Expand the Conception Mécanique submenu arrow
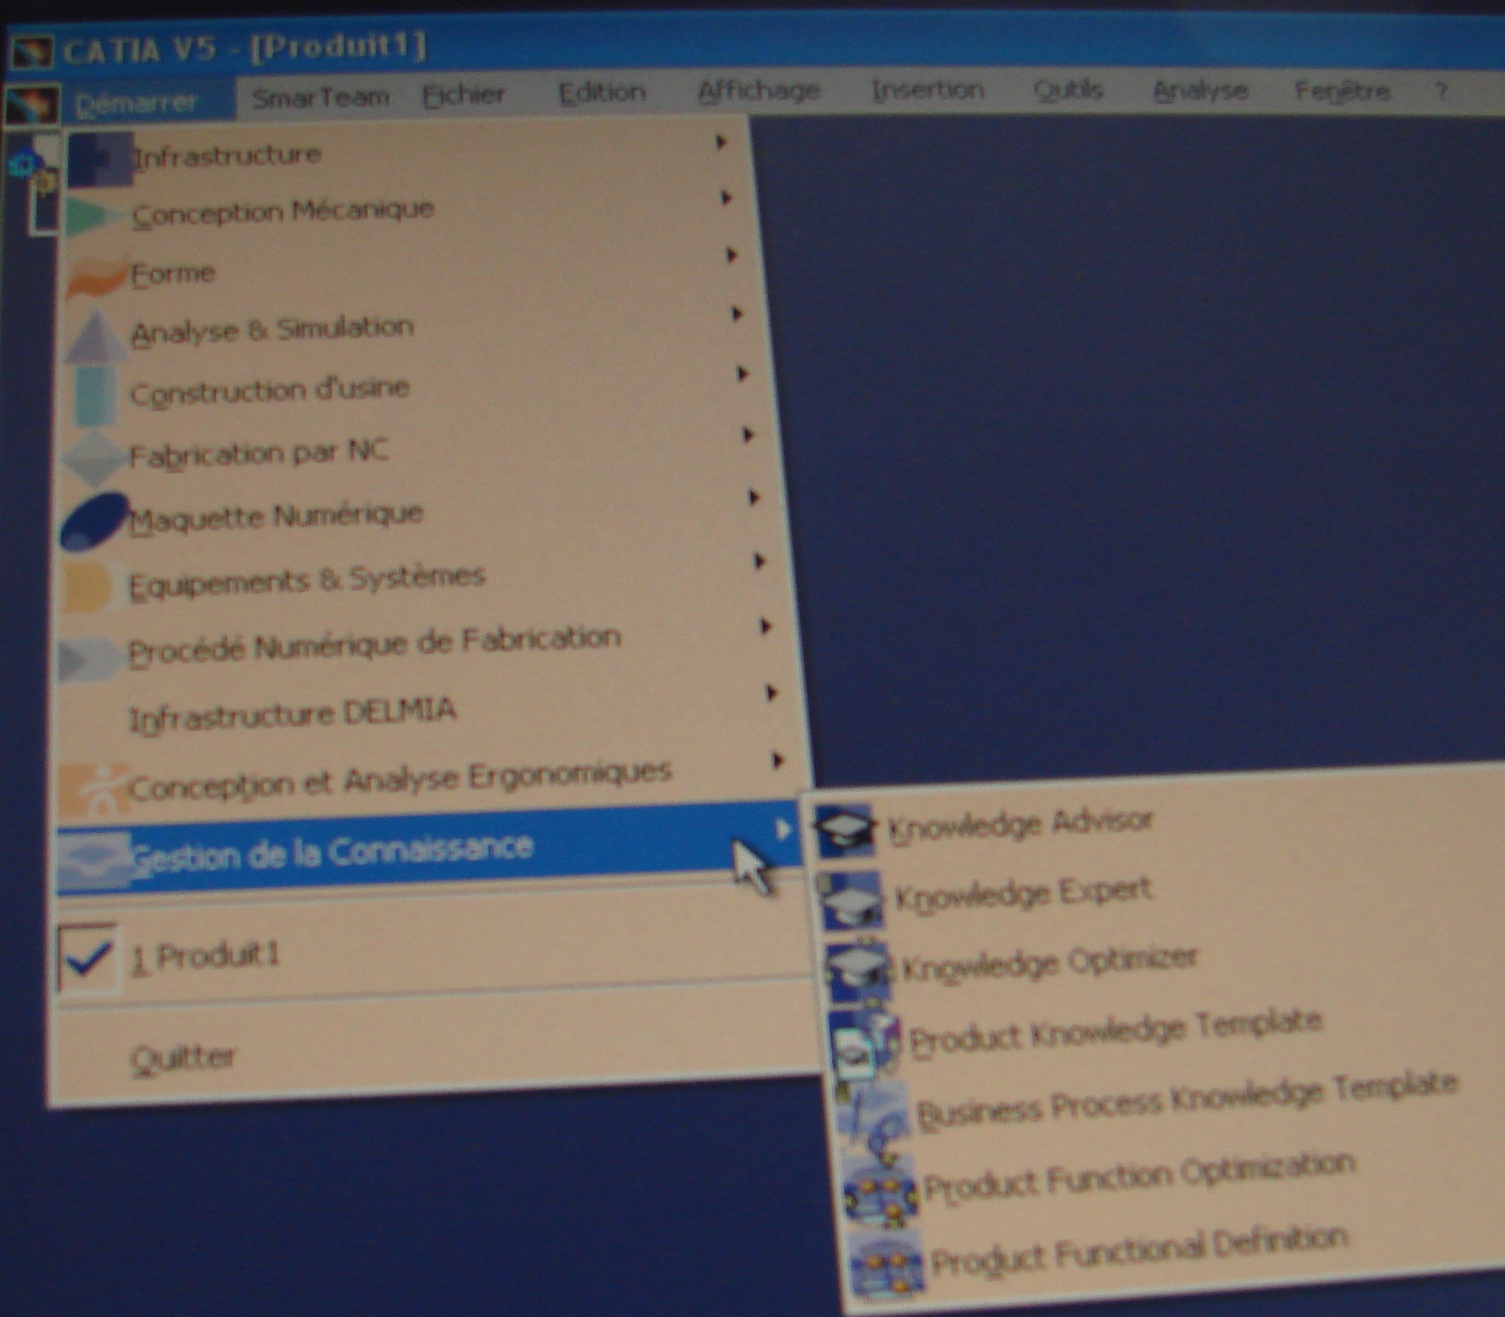The image size is (1505, 1317). (x=726, y=198)
